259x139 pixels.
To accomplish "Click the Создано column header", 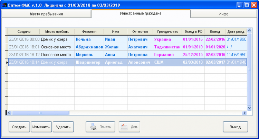I will pos(24,31).
